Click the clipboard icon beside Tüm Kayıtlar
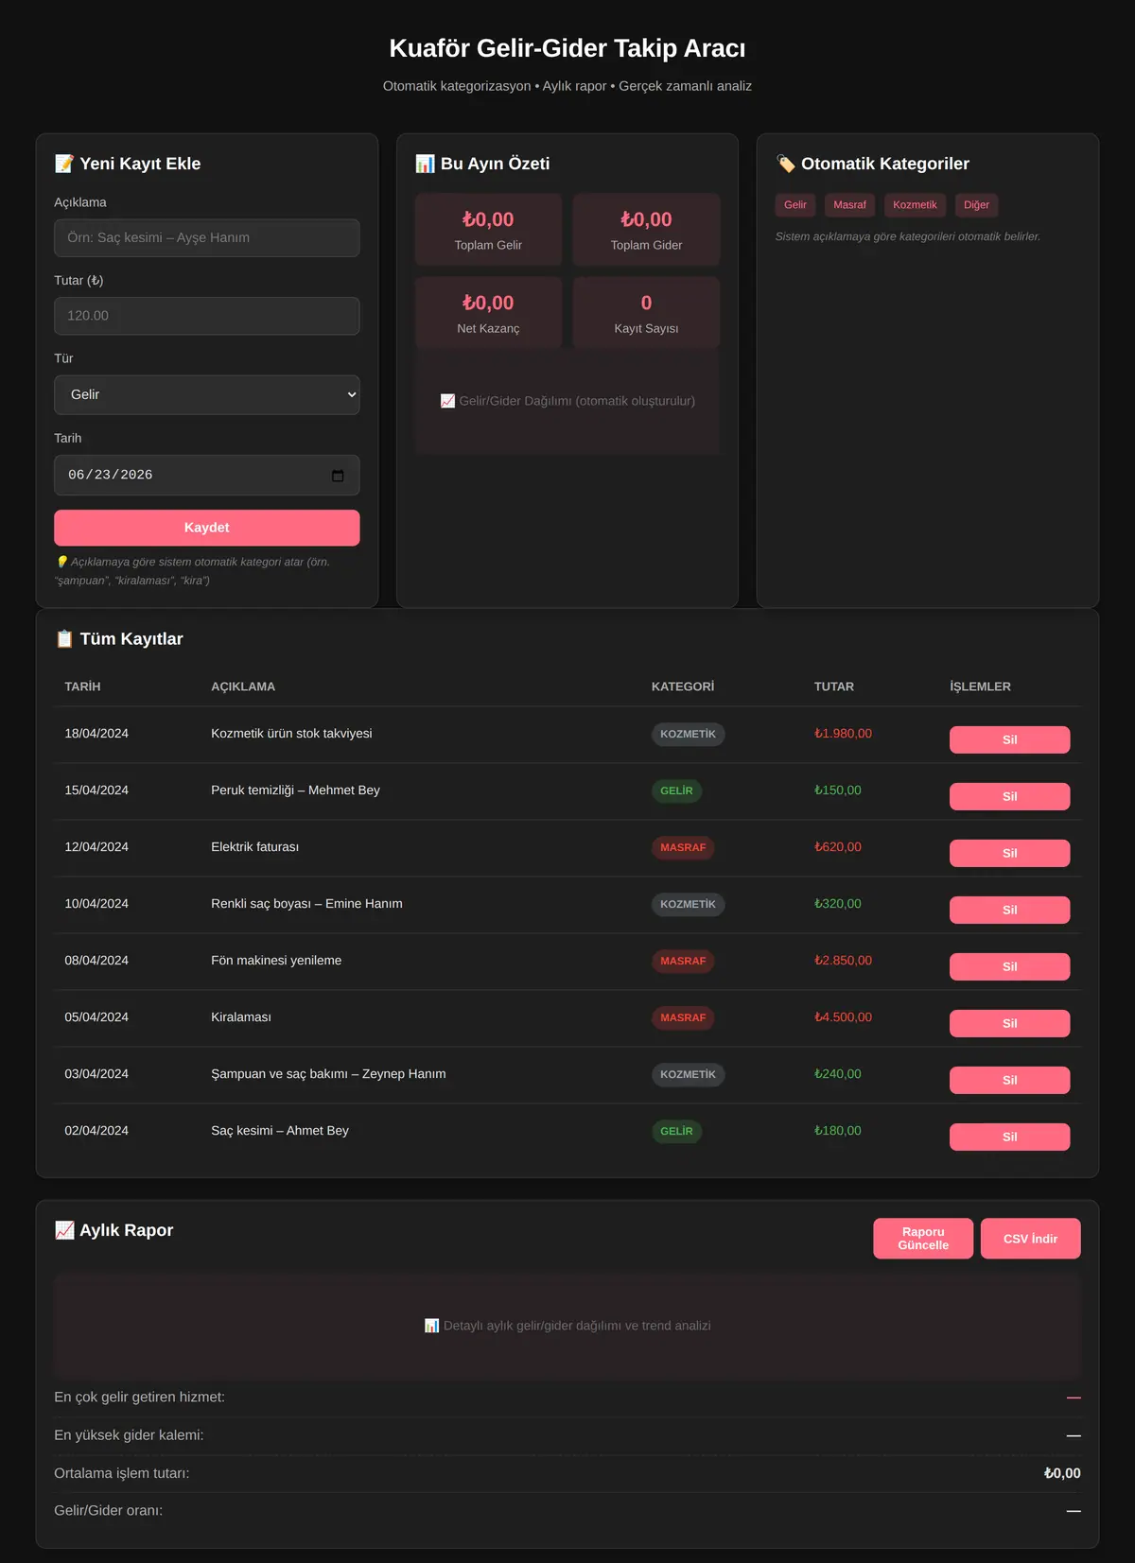 [x=64, y=639]
